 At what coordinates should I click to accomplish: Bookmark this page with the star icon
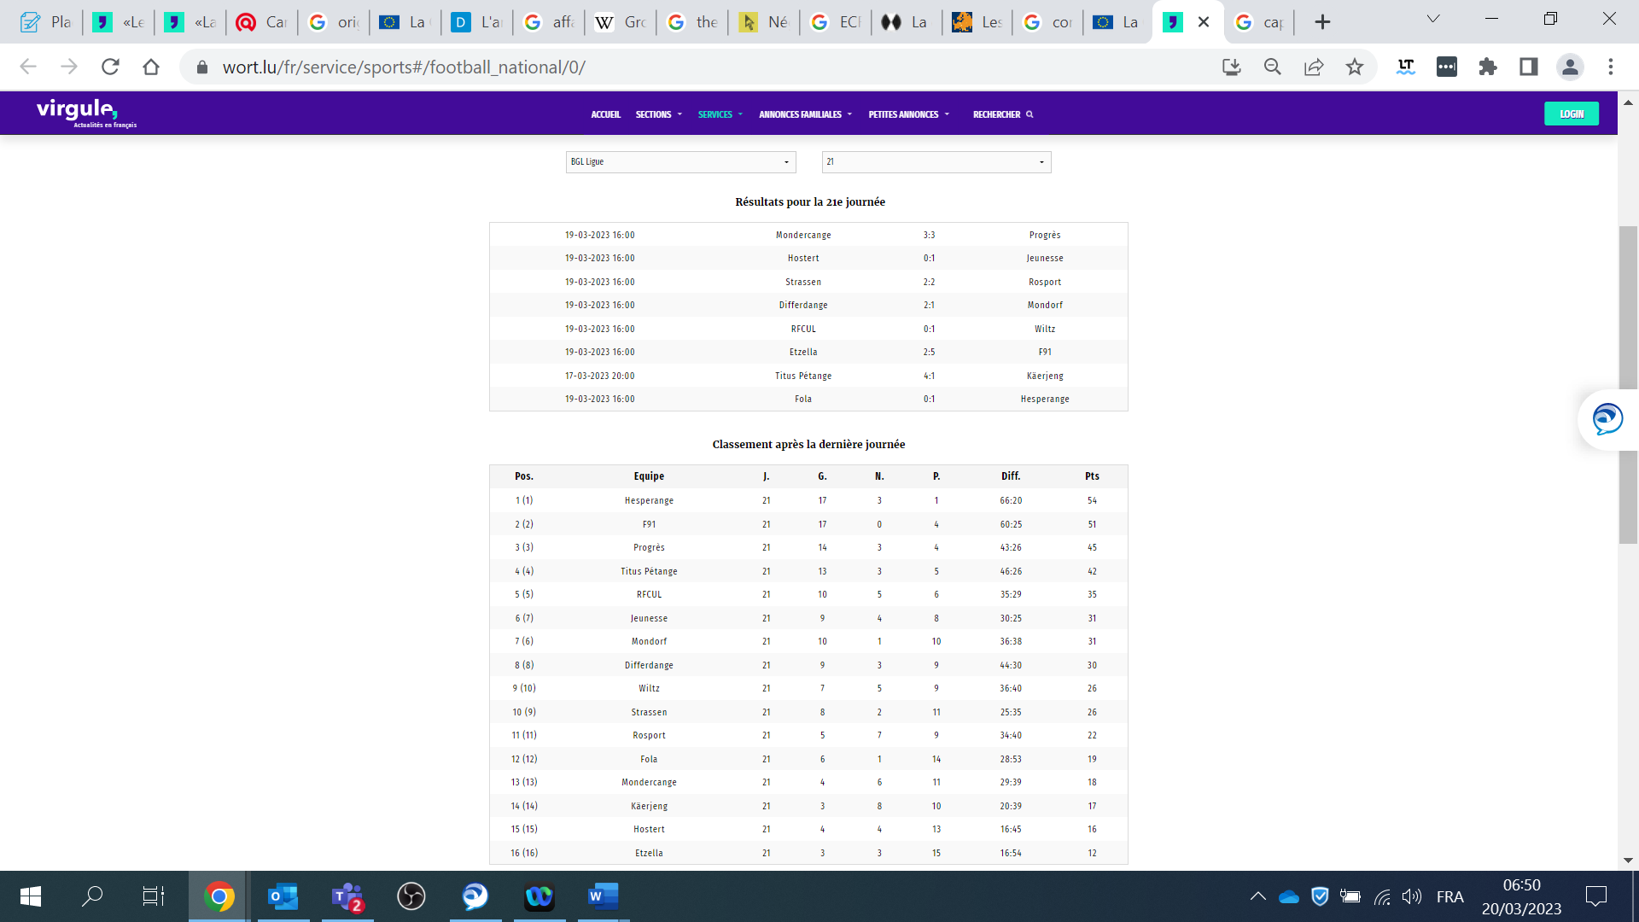(1355, 67)
